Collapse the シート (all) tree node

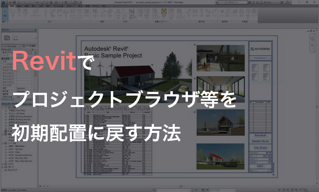tap(3, 143)
